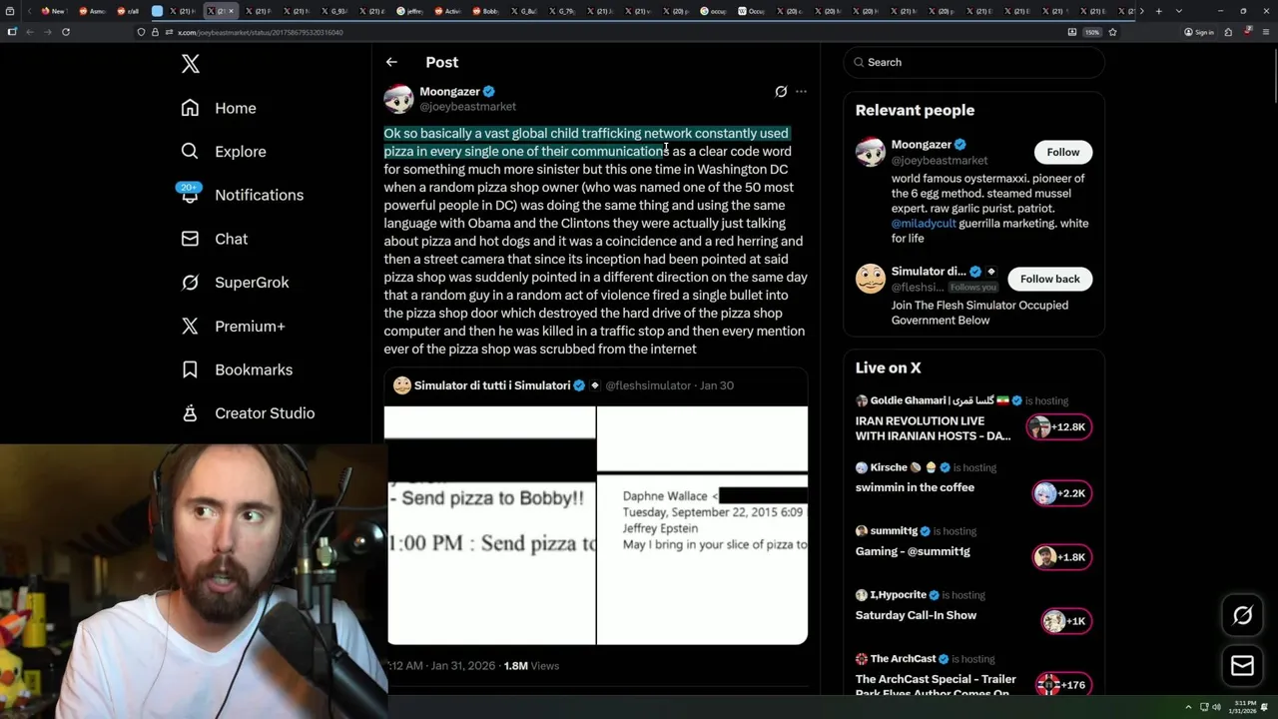
Task: Click the taskbar clock showing 3:11 PM
Action: click(x=1244, y=706)
